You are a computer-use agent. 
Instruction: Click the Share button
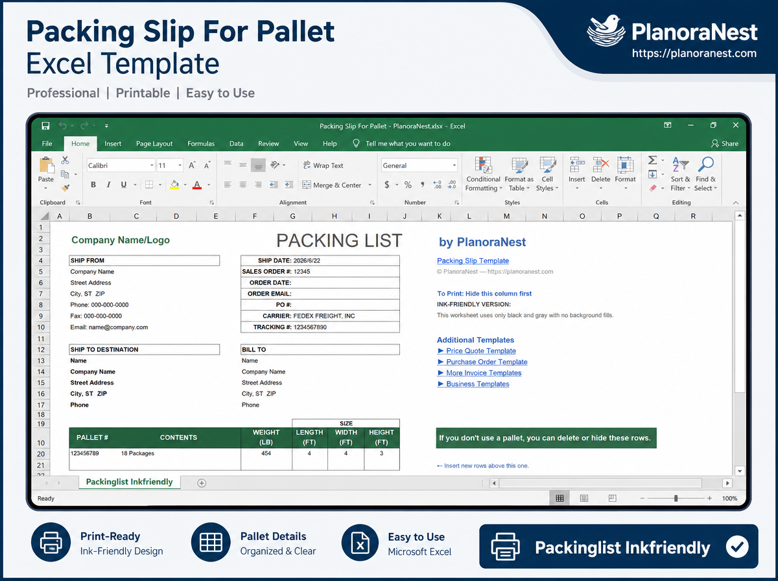tap(725, 143)
